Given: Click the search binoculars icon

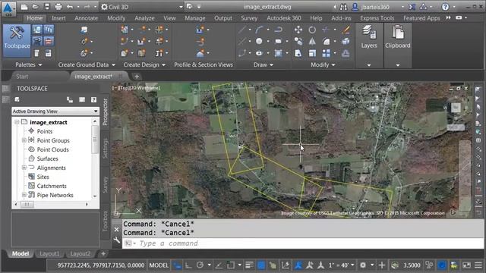Looking at the screenshot, I should pos(343,7).
